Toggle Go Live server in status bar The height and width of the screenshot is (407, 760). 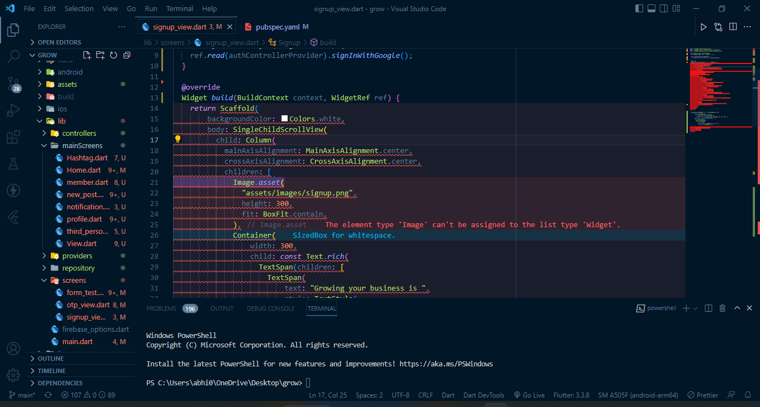click(x=529, y=395)
